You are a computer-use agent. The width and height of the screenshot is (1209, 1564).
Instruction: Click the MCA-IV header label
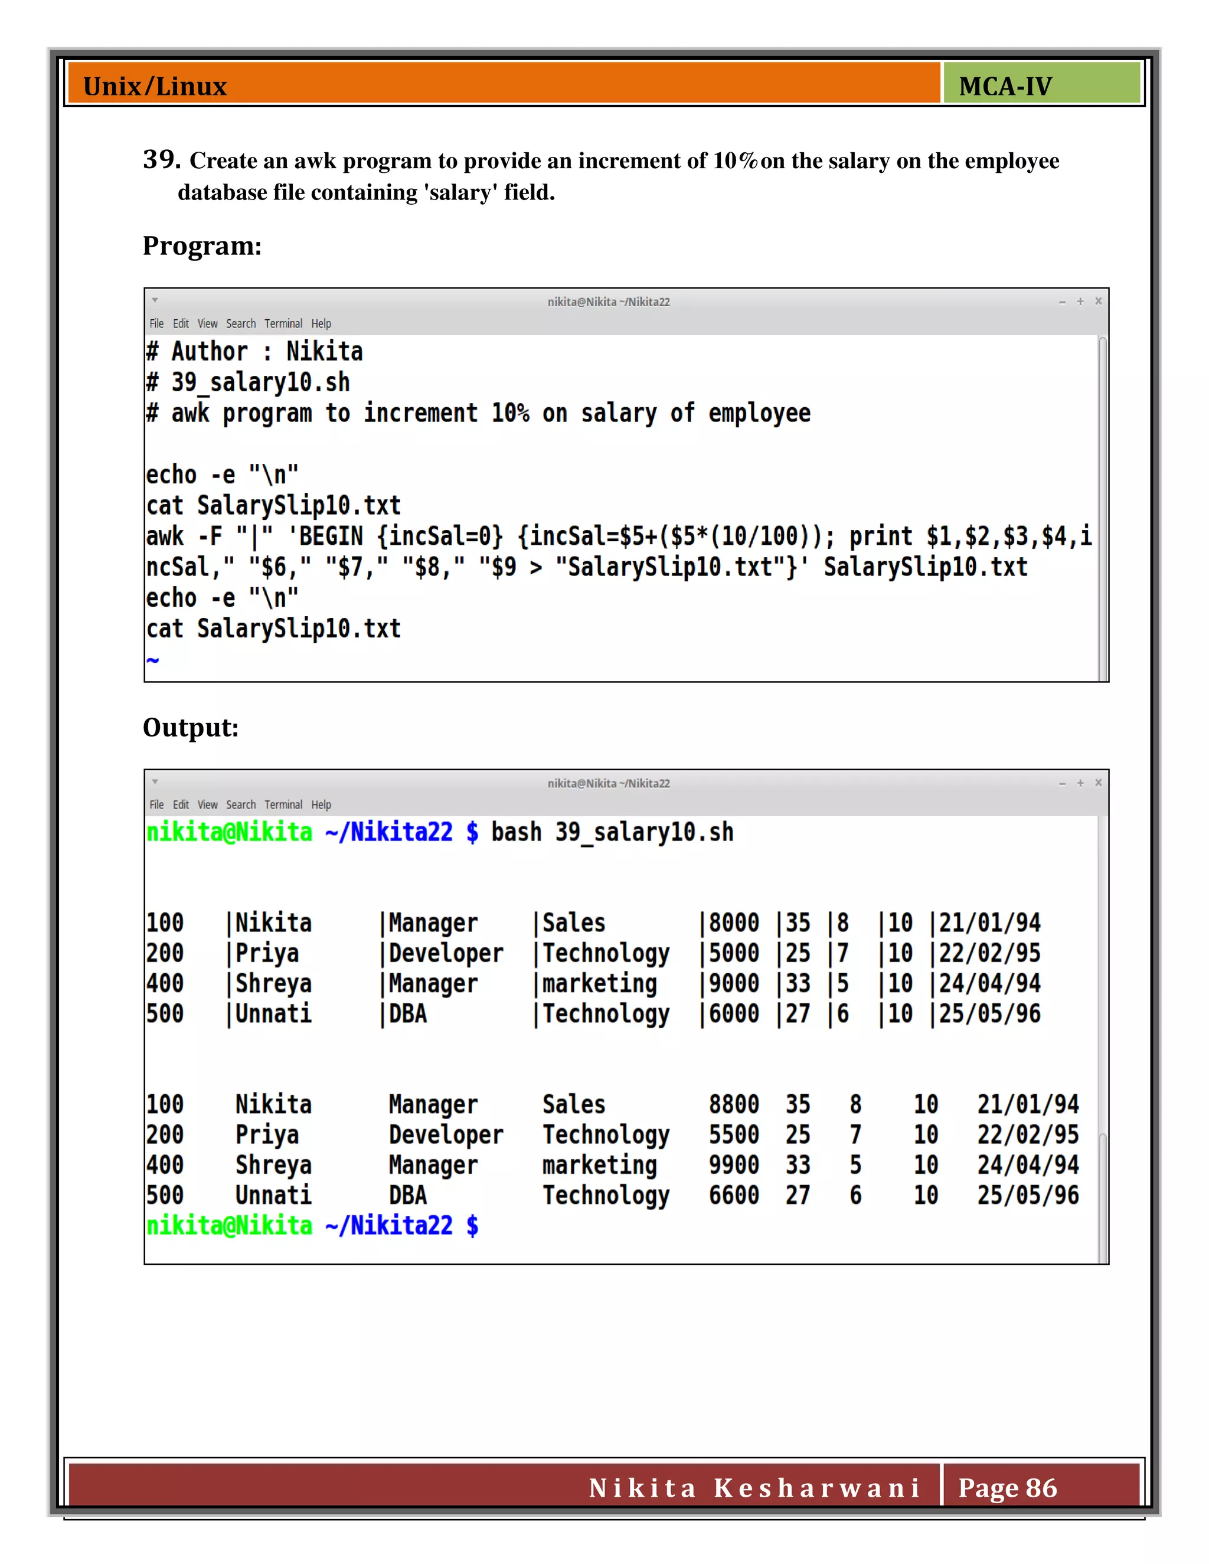(x=1005, y=87)
